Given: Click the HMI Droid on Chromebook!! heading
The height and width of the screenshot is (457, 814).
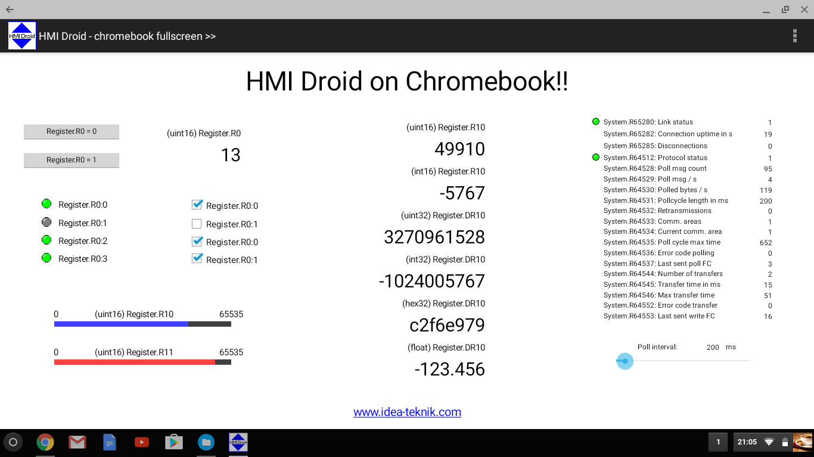Looking at the screenshot, I should (x=407, y=82).
